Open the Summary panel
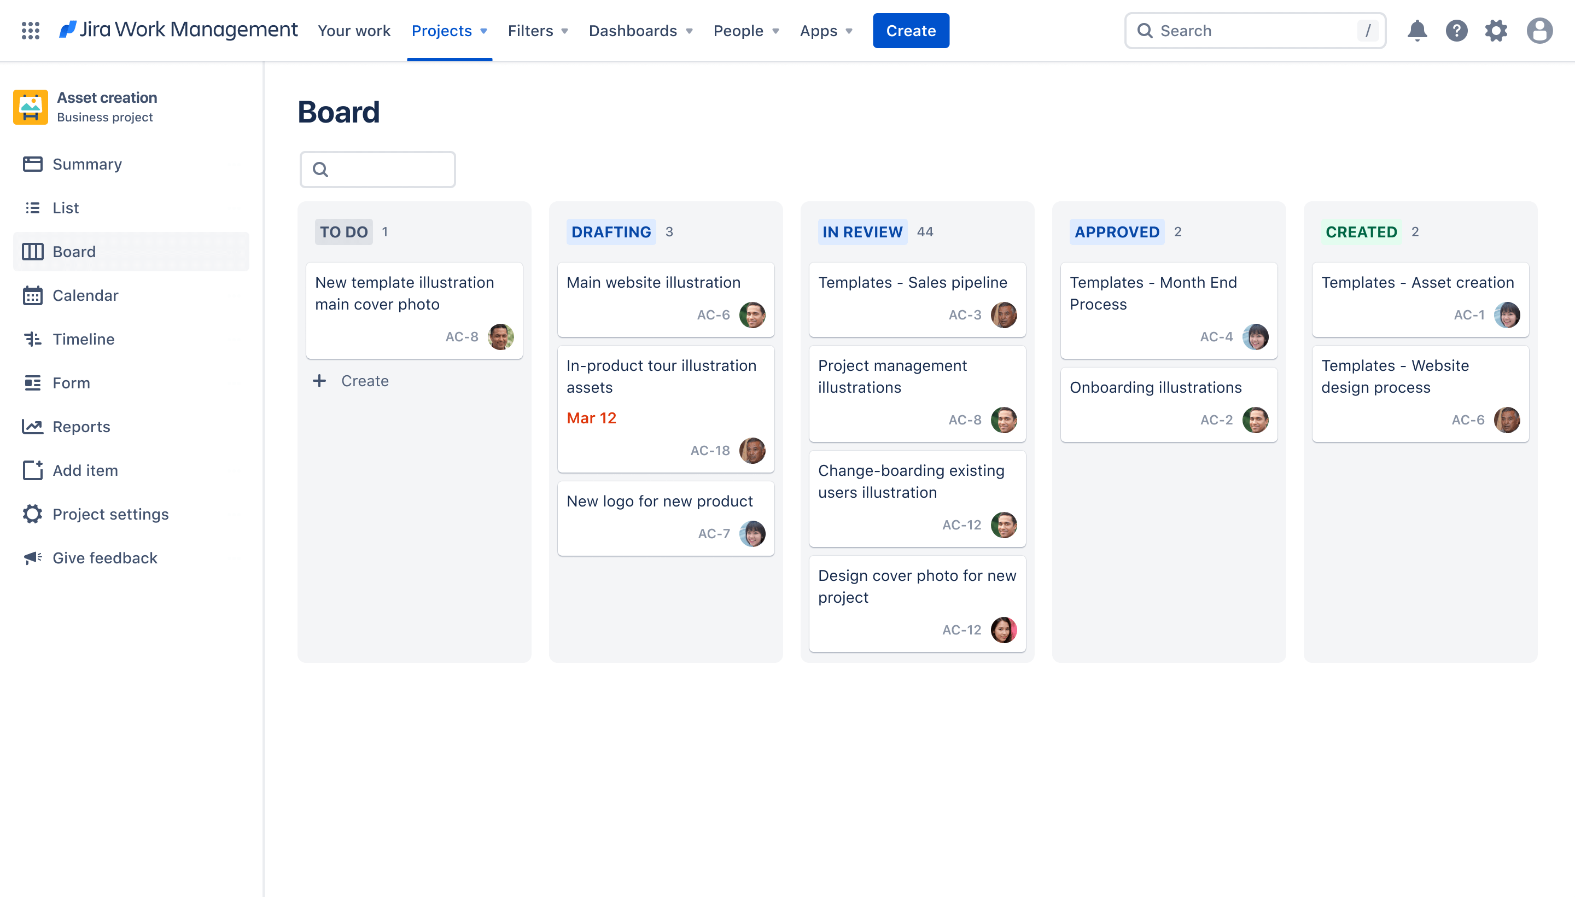Viewport: 1575px width, 897px height. pos(86,164)
